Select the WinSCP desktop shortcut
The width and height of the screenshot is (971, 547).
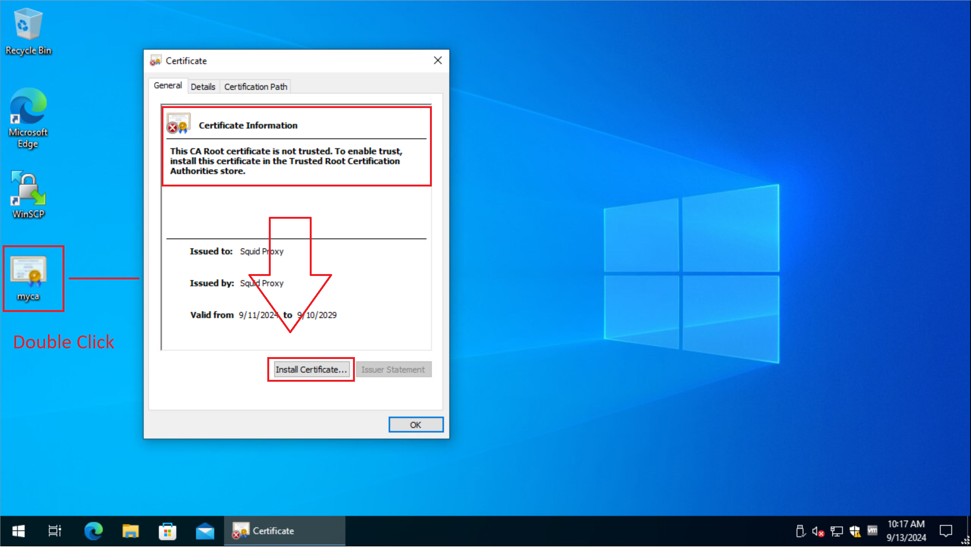coord(28,195)
